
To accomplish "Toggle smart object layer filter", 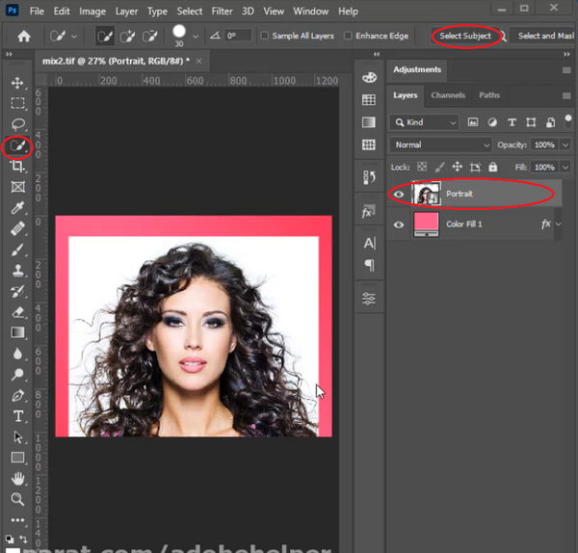I will point(550,122).
